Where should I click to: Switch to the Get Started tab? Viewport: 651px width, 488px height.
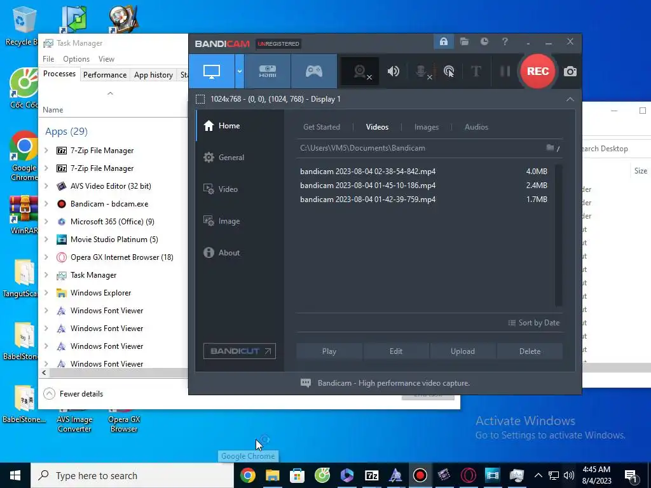click(x=321, y=127)
